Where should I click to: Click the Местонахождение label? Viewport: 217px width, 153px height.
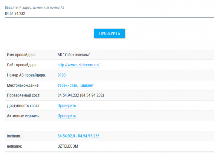[x=23, y=85]
